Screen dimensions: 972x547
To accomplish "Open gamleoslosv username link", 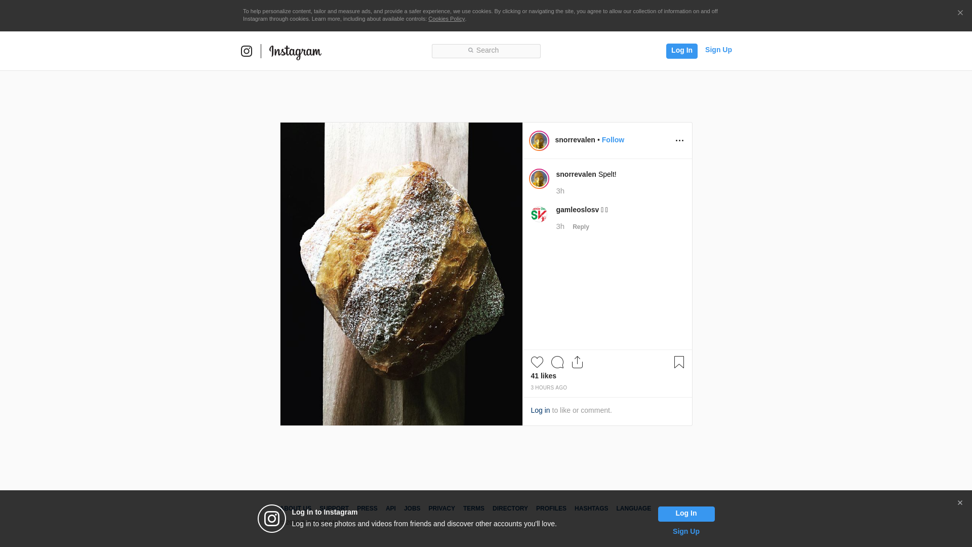I will [x=578, y=210].
